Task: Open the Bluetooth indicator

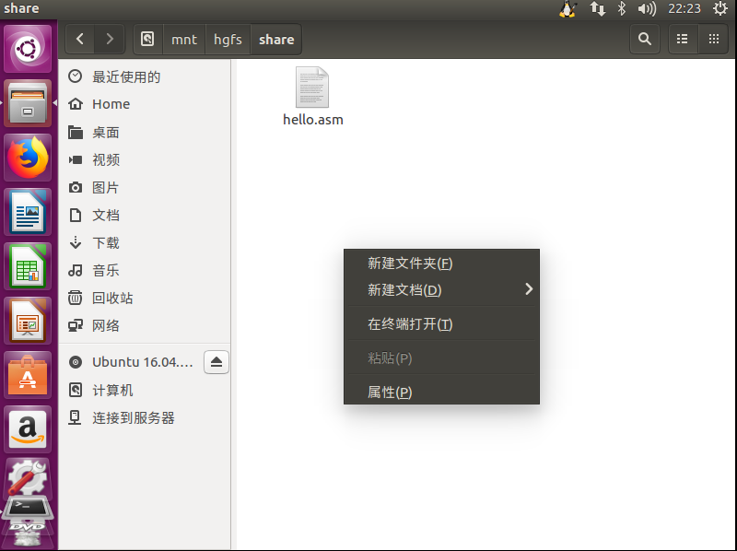Action: (x=621, y=9)
